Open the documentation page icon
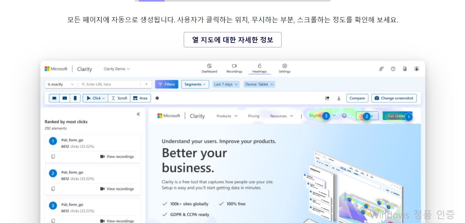The height and width of the screenshot is (223, 465). (x=405, y=68)
